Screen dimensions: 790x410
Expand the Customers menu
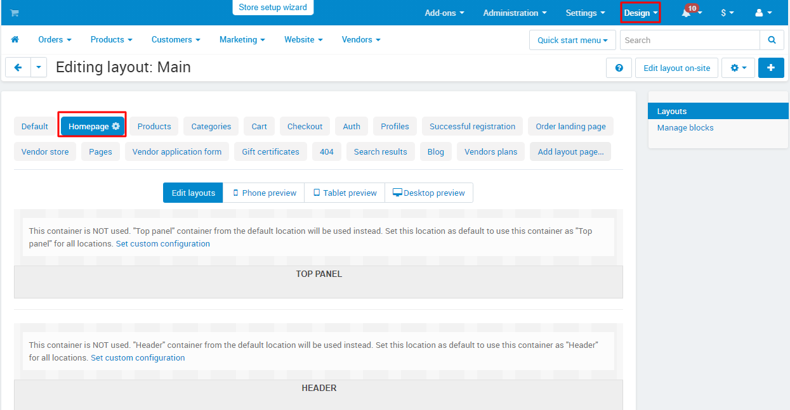point(176,39)
